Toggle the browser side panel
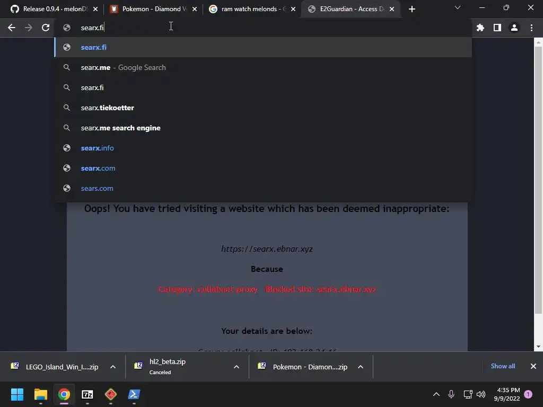Viewport: 543px width, 407px height. click(x=497, y=28)
